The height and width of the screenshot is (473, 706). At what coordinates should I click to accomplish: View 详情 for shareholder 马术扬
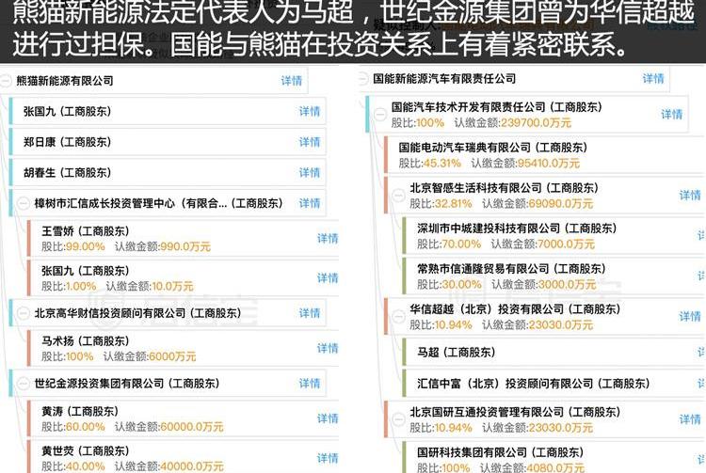coord(327,348)
